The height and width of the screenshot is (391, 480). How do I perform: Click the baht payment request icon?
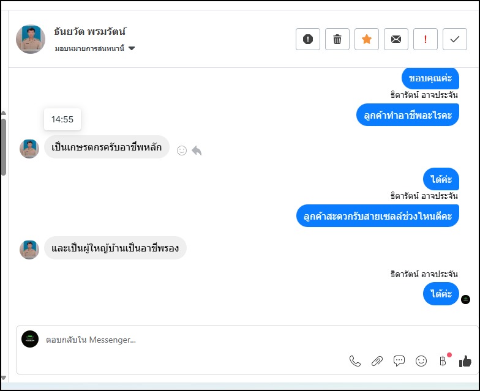coord(443,361)
